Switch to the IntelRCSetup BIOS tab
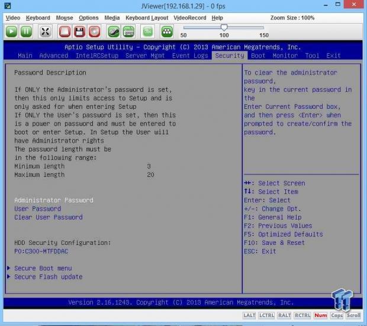Viewport: 367px width, 326px height. coord(97,56)
